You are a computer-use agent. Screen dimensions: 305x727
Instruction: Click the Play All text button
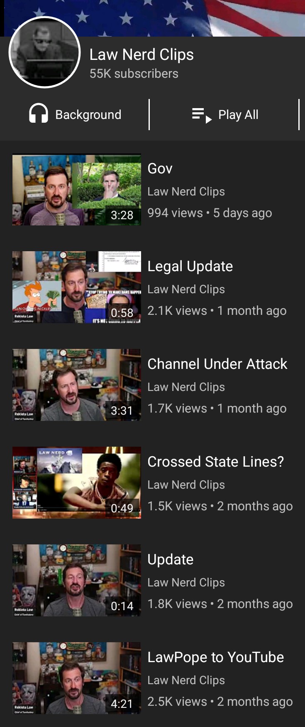point(238,114)
